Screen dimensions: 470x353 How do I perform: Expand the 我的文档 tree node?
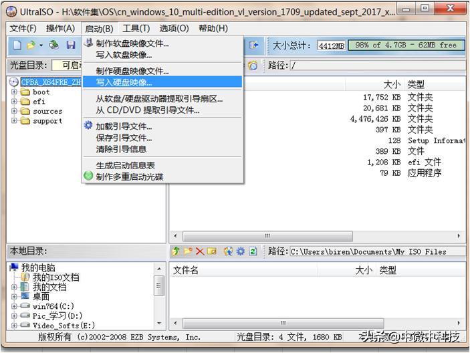tap(14, 287)
